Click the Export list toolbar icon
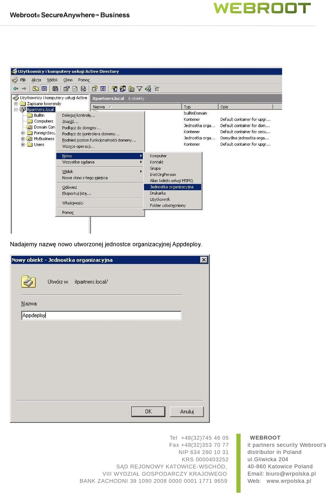 point(84,89)
